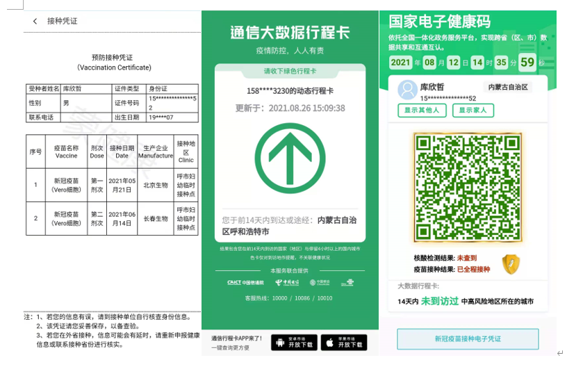Click the 生产企业 Manufacture column header
The image size is (567, 369).
click(156, 151)
